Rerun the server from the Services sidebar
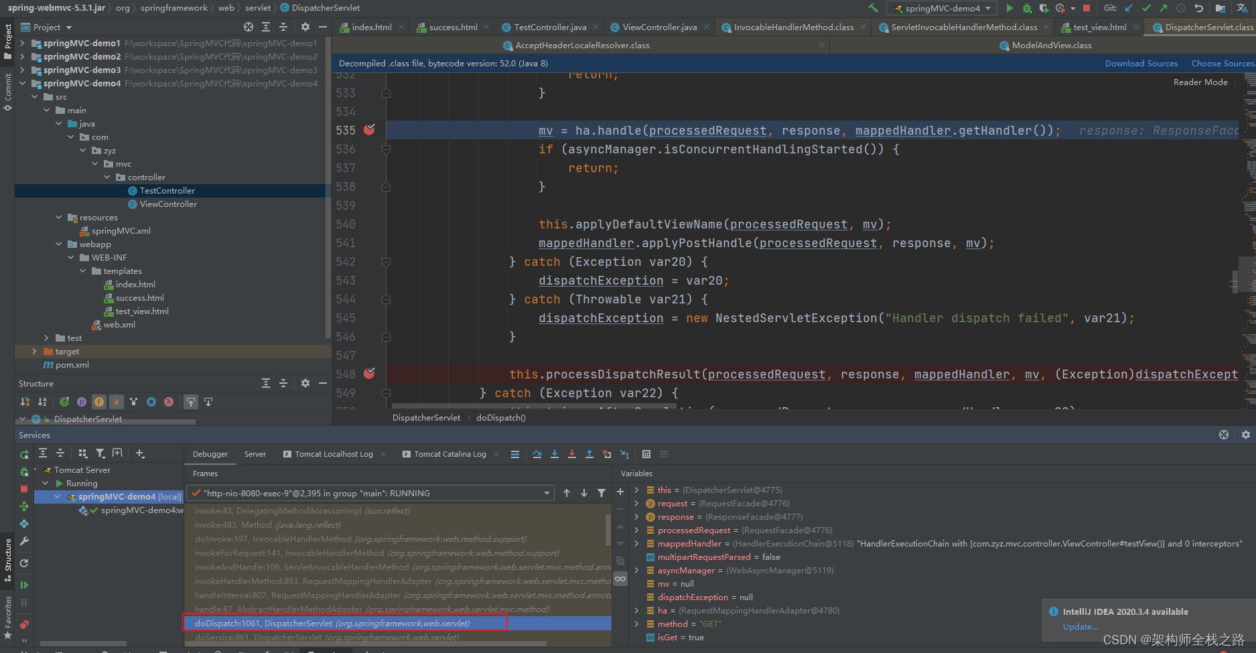The image size is (1256, 653). tap(24, 454)
